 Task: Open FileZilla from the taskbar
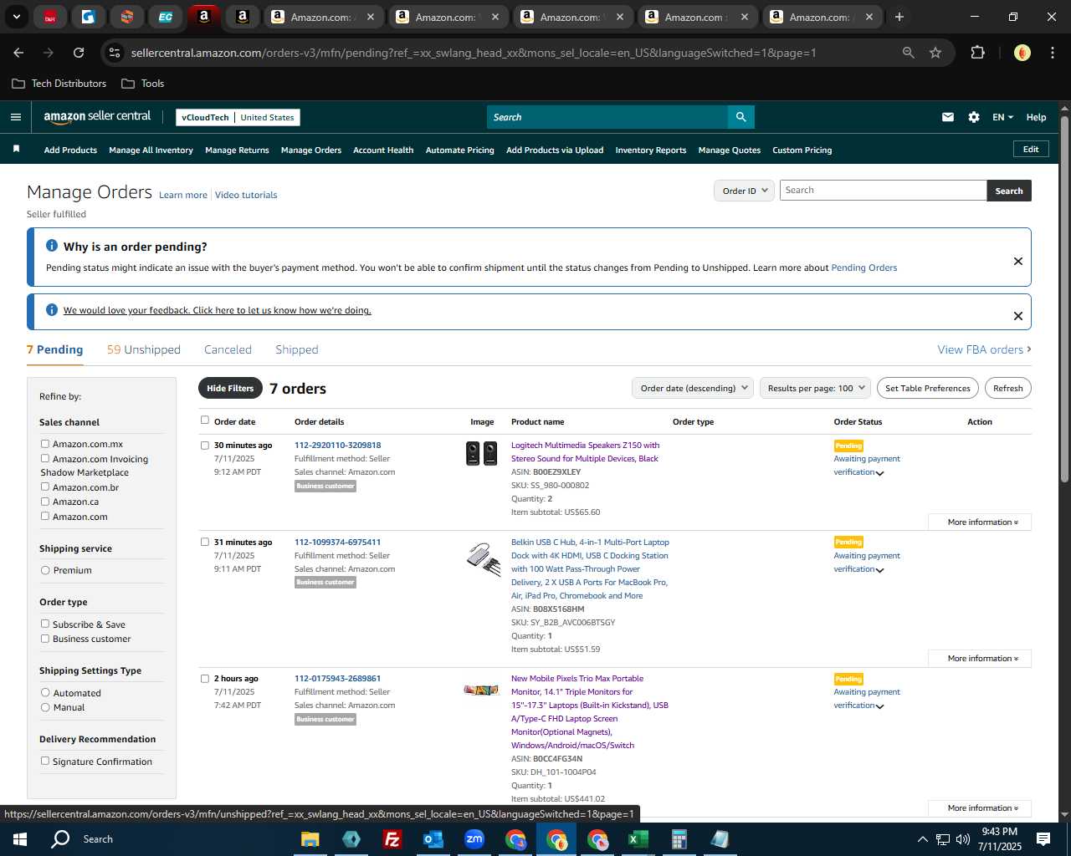(392, 839)
